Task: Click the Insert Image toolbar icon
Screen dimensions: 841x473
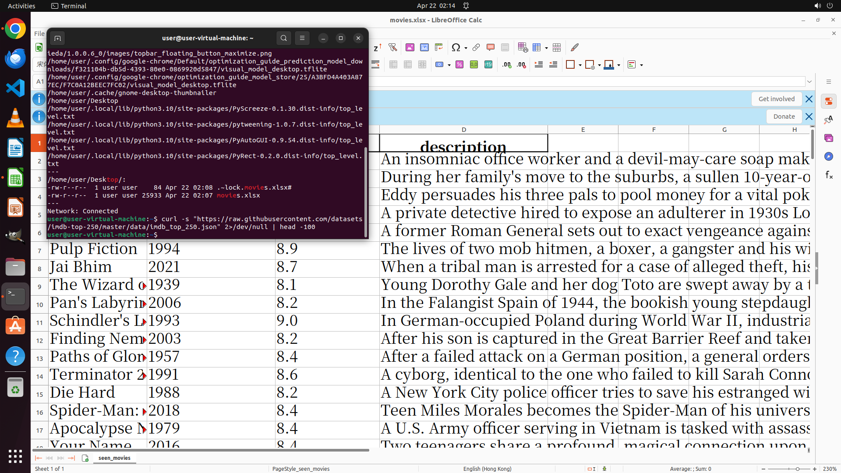Action: click(410, 47)
